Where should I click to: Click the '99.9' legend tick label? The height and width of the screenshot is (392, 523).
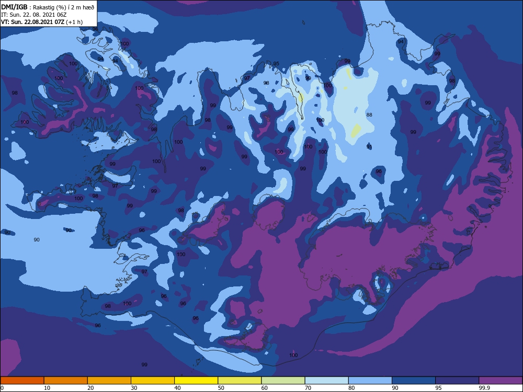484,388
